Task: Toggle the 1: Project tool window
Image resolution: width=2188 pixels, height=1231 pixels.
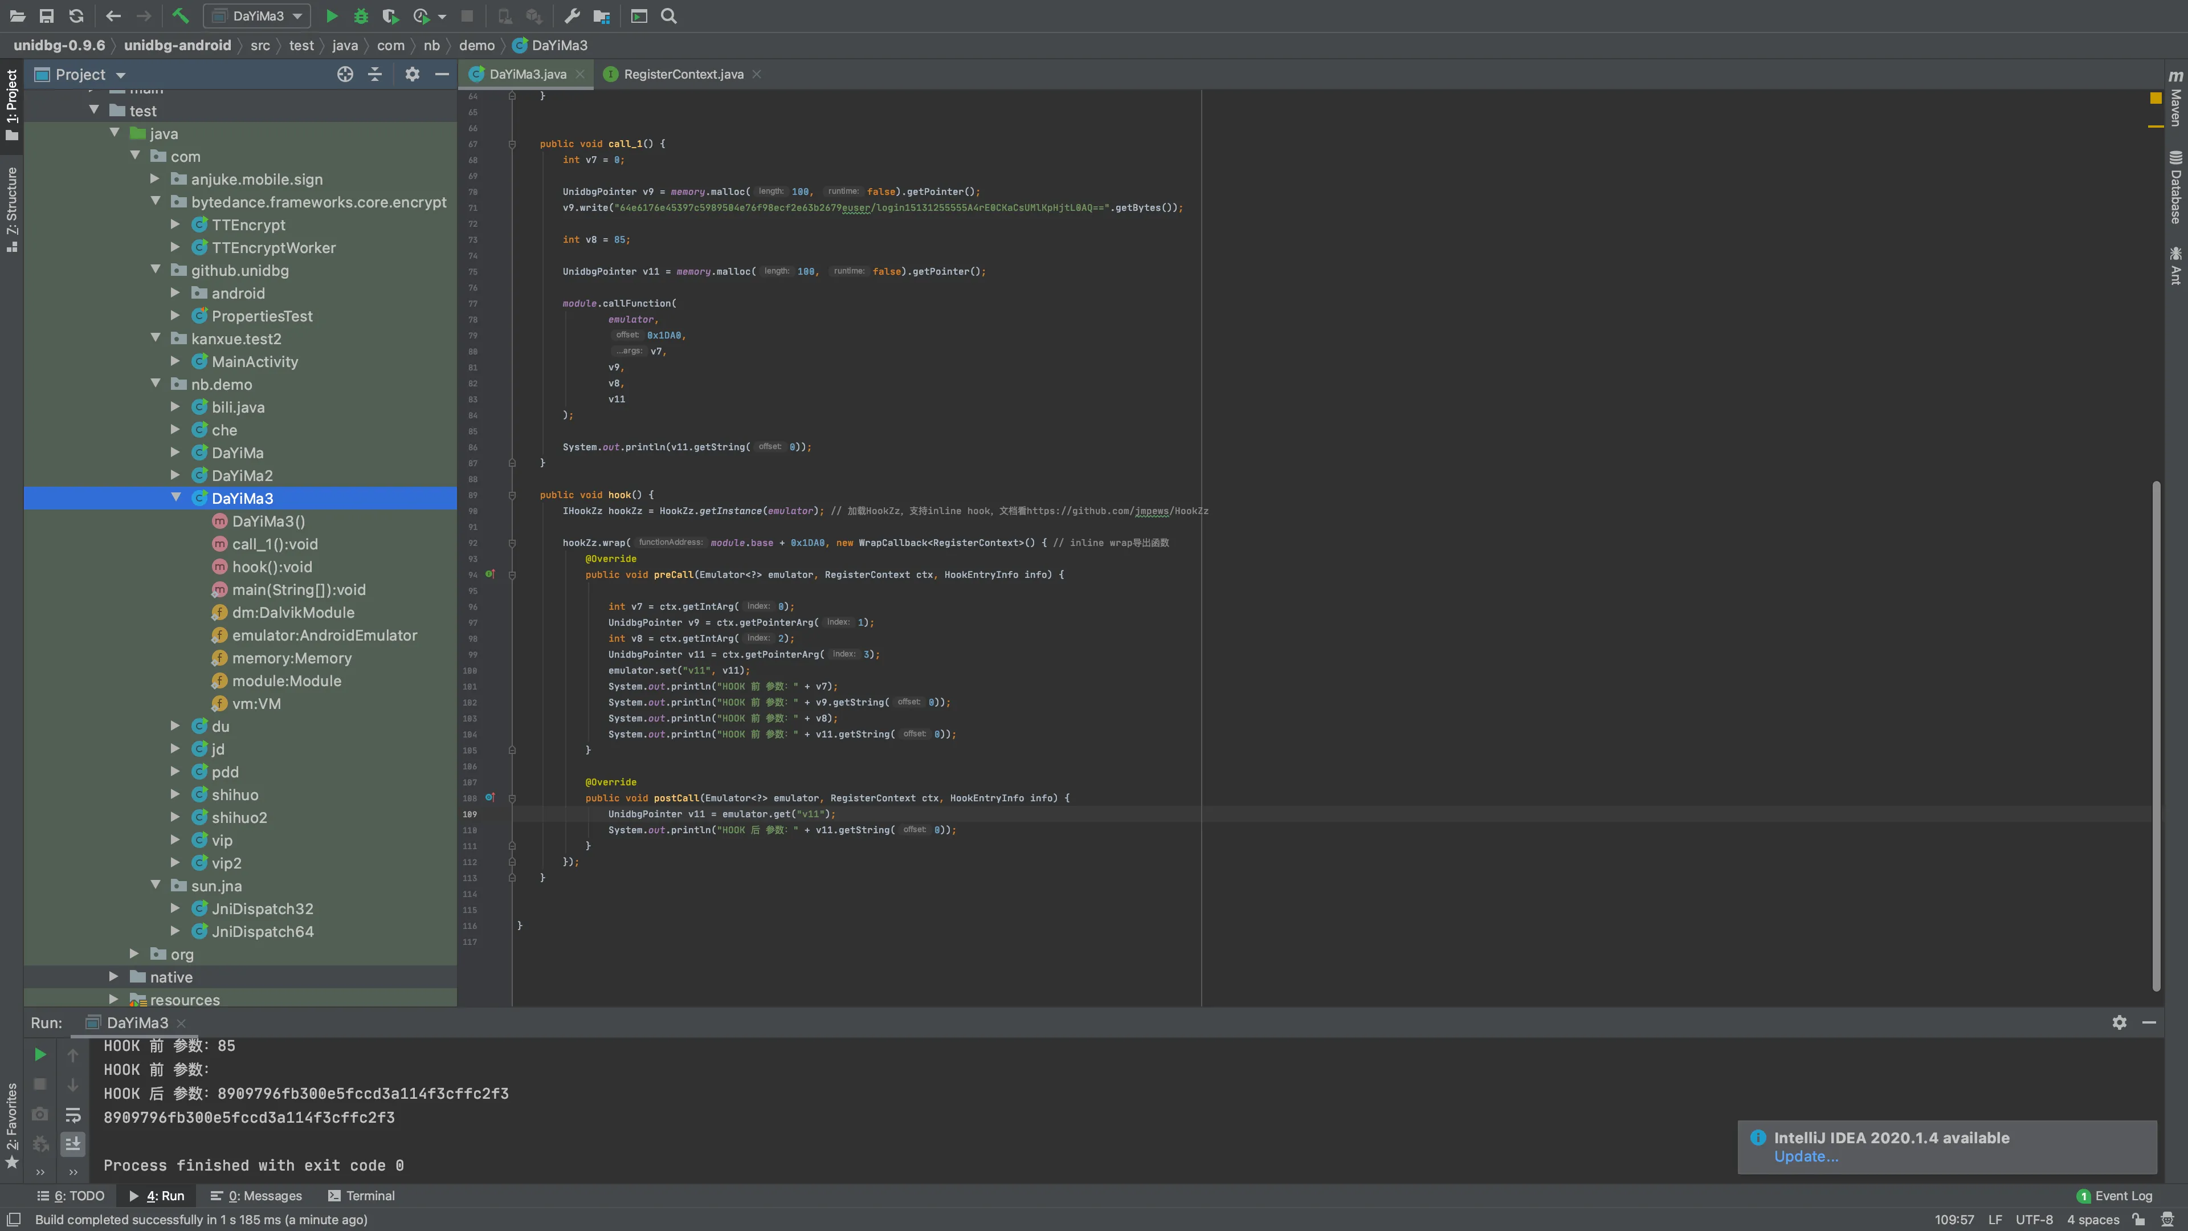Action: pos(12,105)
